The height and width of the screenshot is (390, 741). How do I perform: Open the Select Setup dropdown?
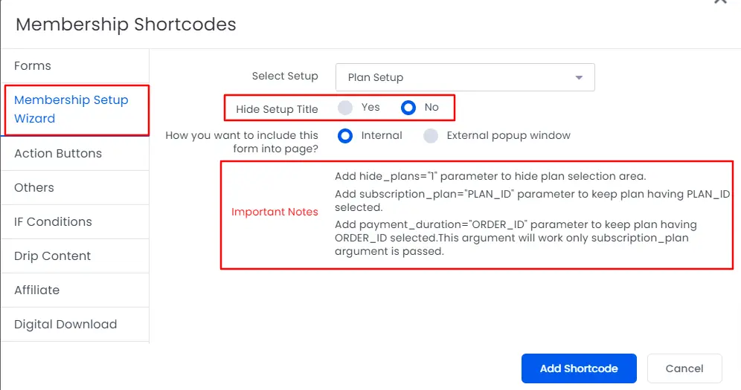[465, 77]
